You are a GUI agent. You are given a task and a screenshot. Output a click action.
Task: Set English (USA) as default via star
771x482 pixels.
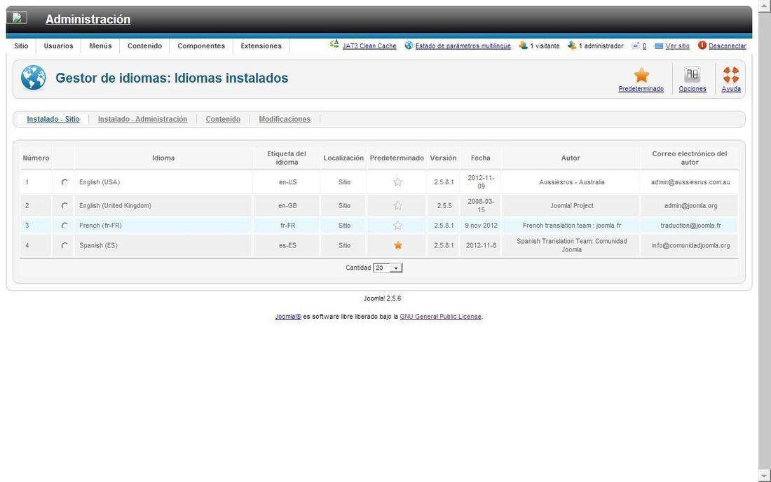coord(398,181)
